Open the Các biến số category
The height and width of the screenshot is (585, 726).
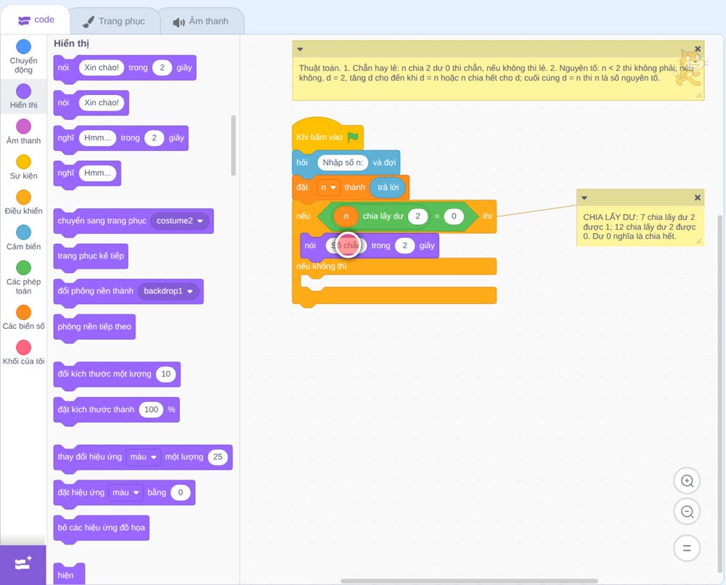click(23, 317)
